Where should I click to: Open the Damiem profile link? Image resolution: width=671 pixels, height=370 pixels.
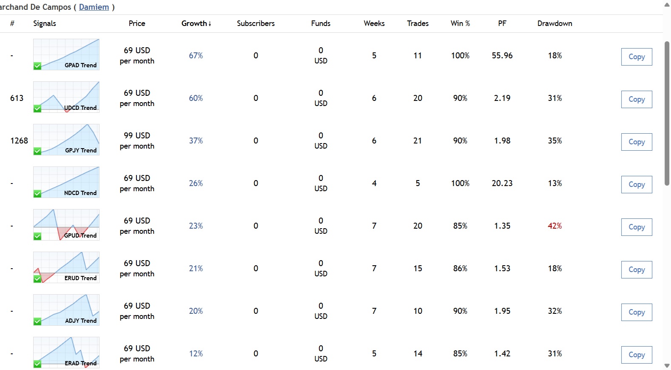pos(94,7)
